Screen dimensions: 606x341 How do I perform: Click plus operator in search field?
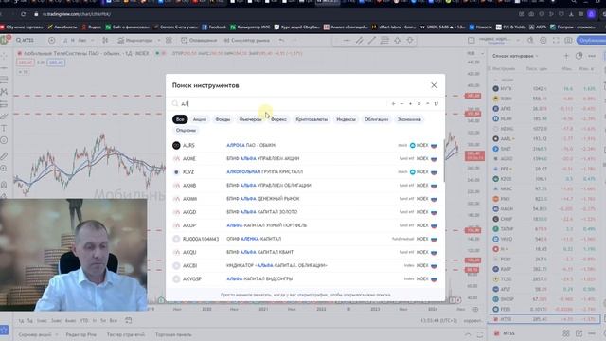tap(393, 103)
